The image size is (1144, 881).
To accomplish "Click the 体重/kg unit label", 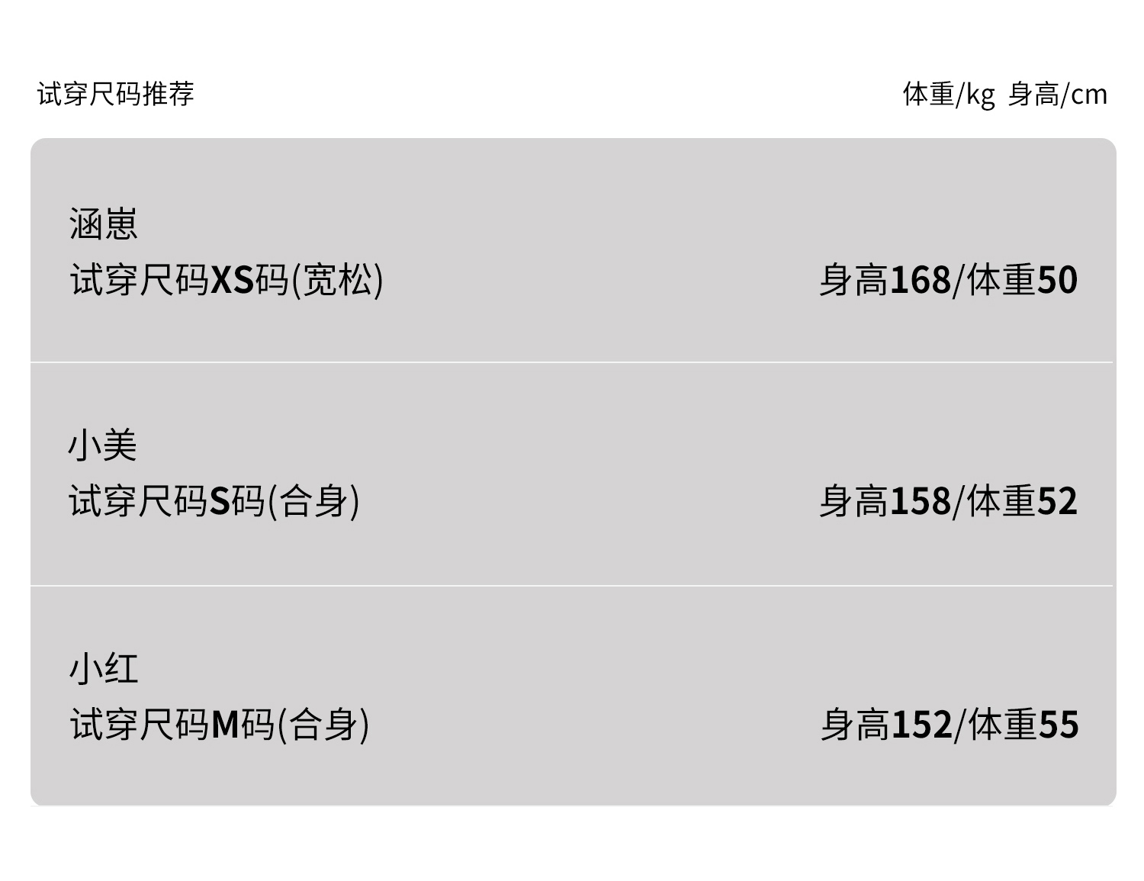I will 949,94.
